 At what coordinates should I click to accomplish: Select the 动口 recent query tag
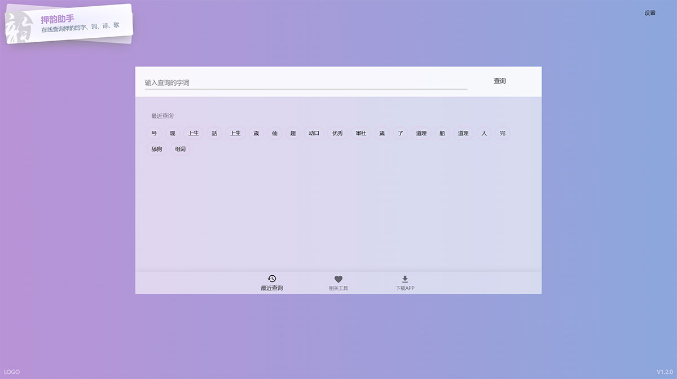[x=314, y=133]
